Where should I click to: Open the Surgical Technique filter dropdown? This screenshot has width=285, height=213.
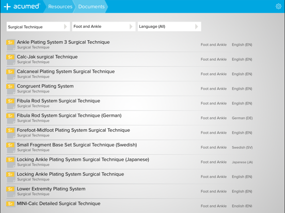[x=38, y=27]
